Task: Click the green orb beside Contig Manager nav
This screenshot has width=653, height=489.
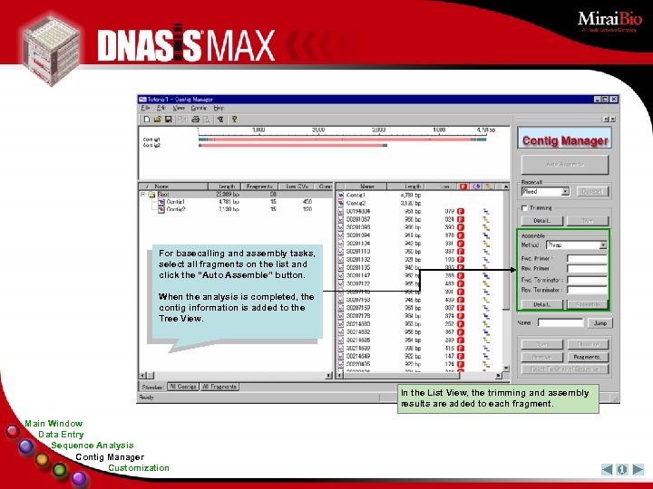Action: (60, 470)
